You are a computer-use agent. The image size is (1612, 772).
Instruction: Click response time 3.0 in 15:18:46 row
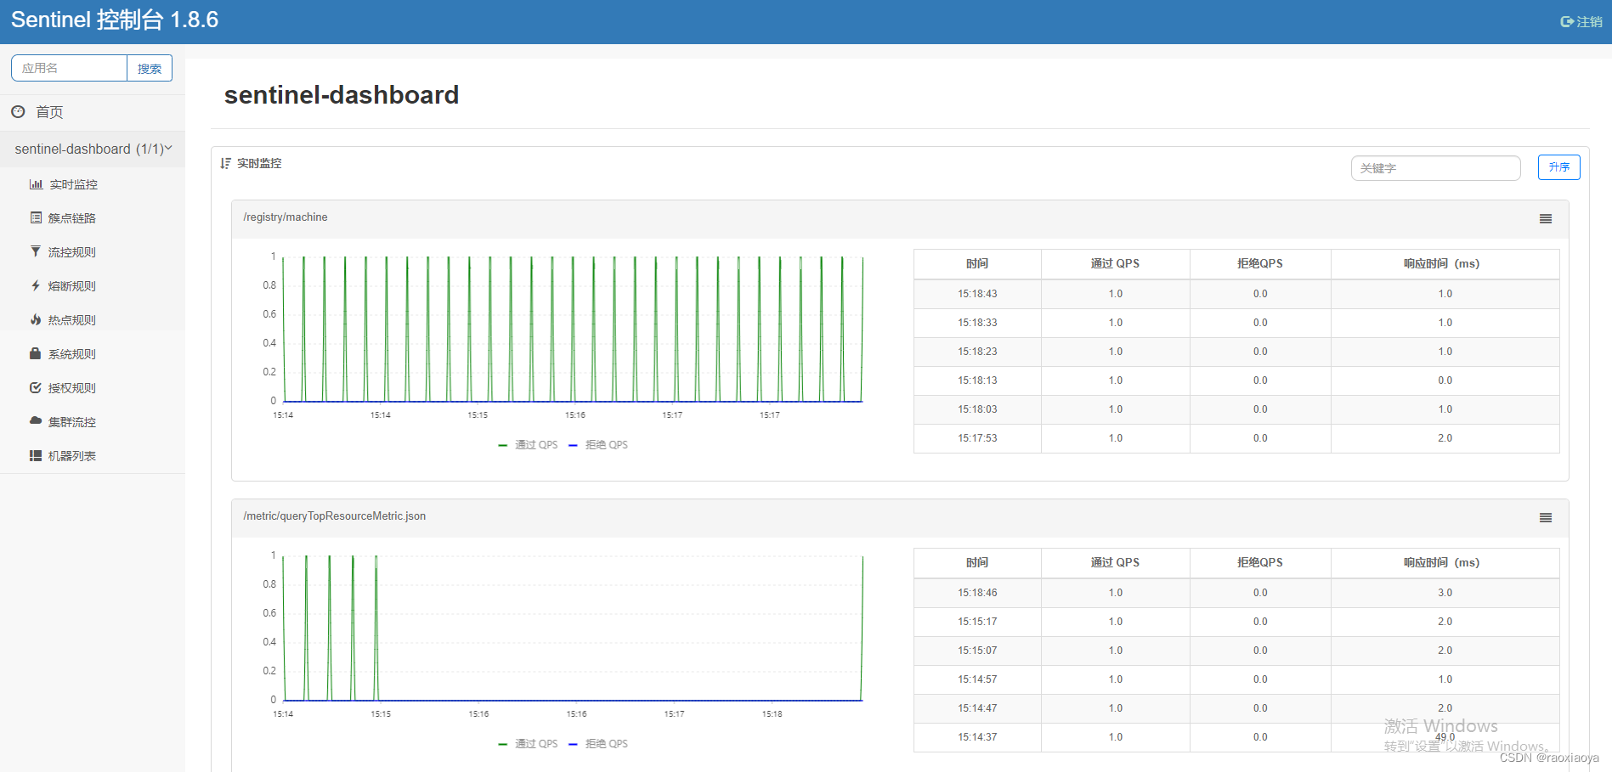point(1445,593)
